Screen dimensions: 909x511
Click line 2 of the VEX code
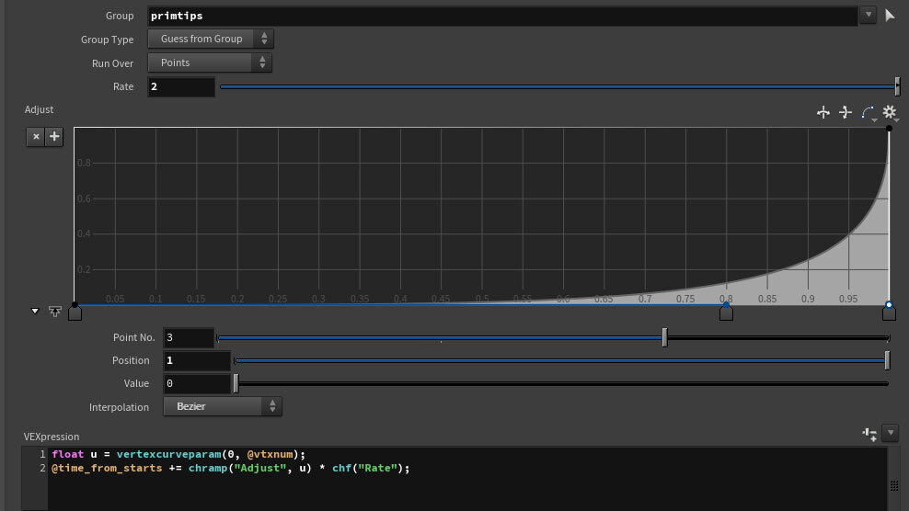tap(231, 468)
